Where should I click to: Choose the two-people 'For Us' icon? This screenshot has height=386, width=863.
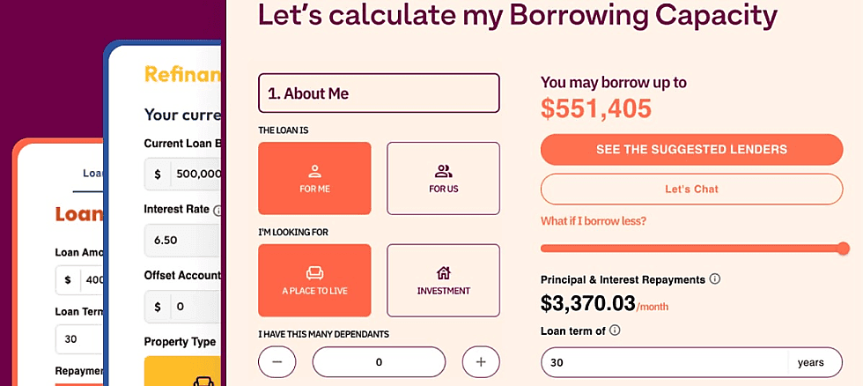pos(443,171)
